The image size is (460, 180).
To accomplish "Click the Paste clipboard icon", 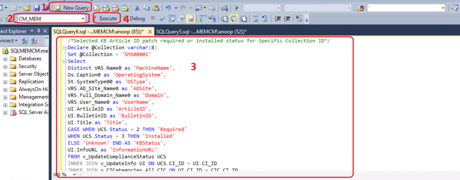I will point(156,8).
